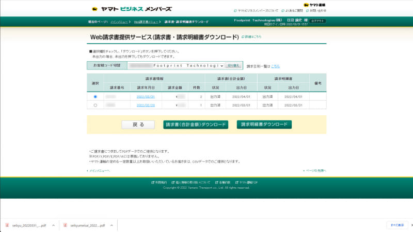Click the PDF icon of seikyumeisai download
The width and height of the screenshot is (413, 232).
pos(66,225)
